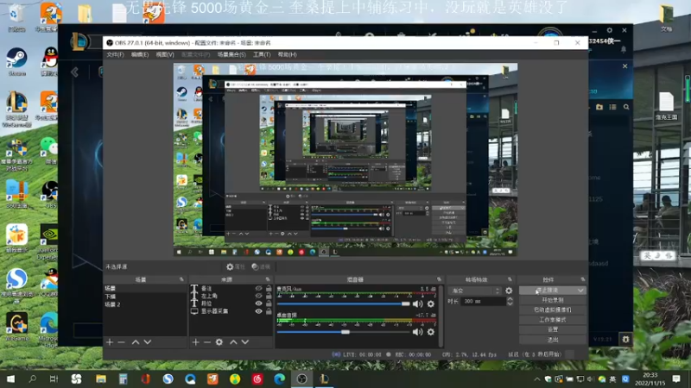Pop out the Scenes (场景) dock icon
Viewport: 691px width, 388px height.
[x=181, y=279]
